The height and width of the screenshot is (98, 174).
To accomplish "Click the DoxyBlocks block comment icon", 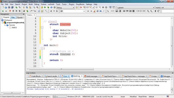I will pyautogui.click(x=32, y=11).
